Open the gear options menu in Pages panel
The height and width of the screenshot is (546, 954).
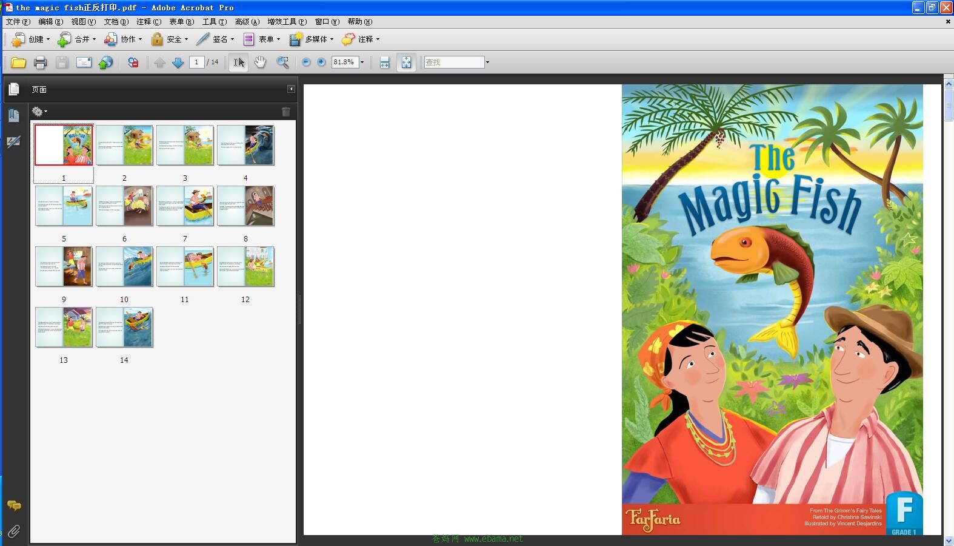point(39,112)
